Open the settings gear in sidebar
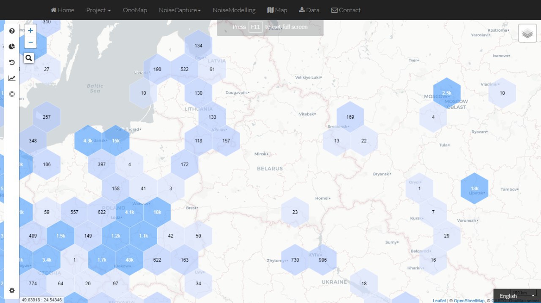The image size is (541, 303). pos(12,290)
